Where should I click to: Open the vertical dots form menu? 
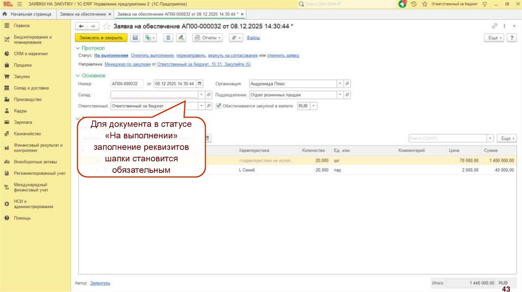point(504,26)
